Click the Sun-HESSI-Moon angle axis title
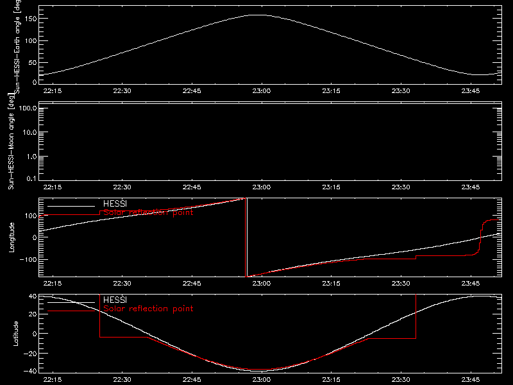This screenshot has height=385, width=513. point(11,141)
